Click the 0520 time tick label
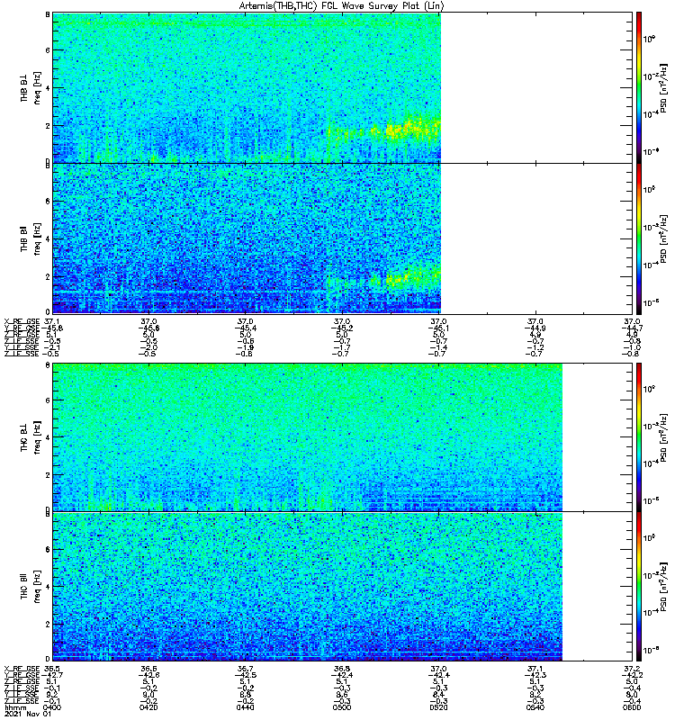The height and width of the screenshot is (720, 675). coord(438,707)
